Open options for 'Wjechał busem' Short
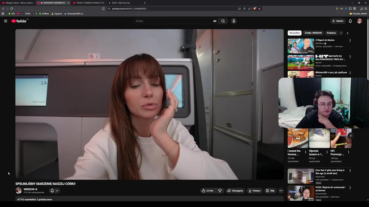This screenshot has width=369, height=207. tap(327, 152)
